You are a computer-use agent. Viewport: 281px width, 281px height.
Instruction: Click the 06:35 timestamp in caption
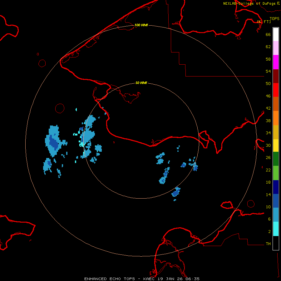tap(192, 279)
